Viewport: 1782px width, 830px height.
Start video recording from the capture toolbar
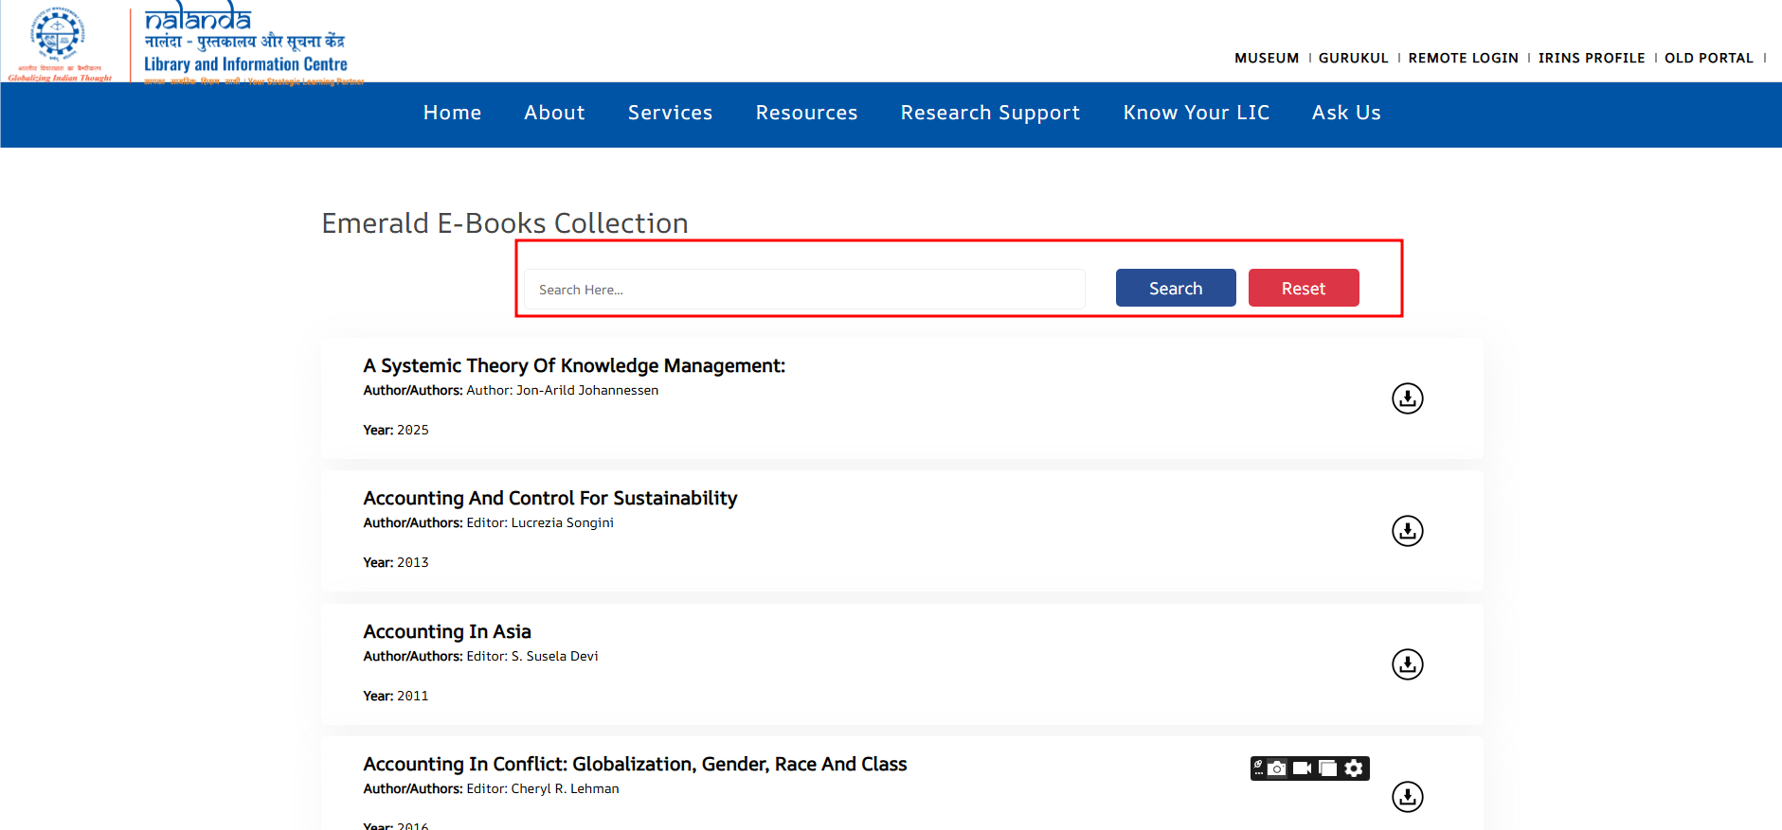[1303, 768]
